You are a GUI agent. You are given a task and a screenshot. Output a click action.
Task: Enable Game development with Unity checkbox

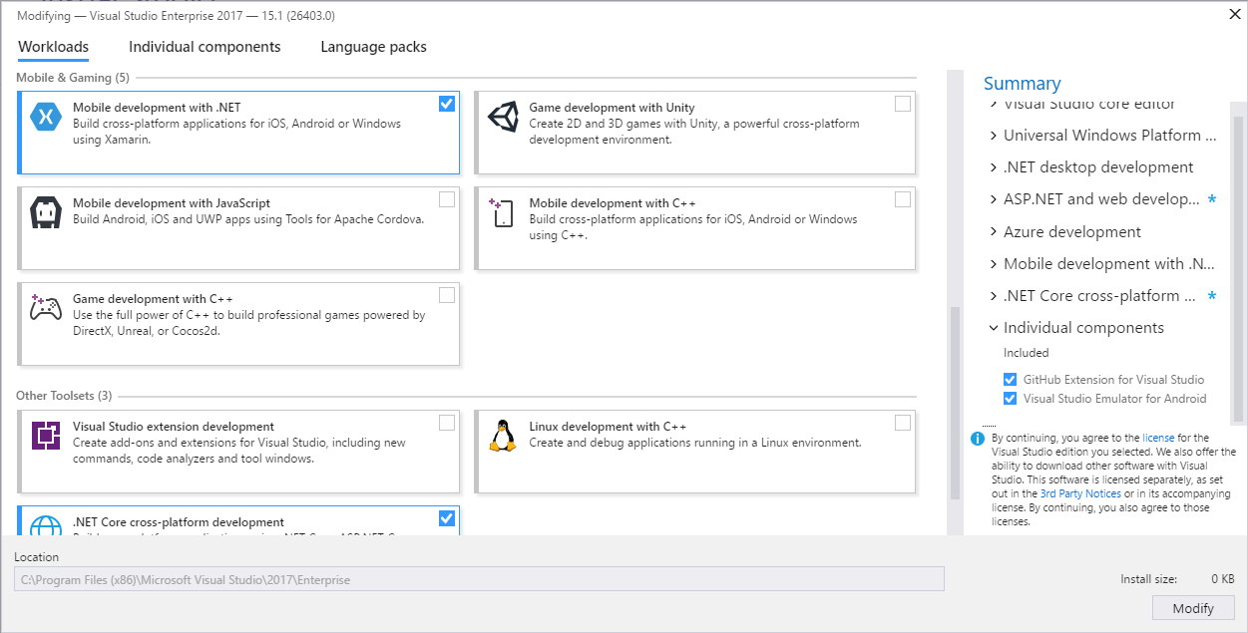(x=903, y=104)
